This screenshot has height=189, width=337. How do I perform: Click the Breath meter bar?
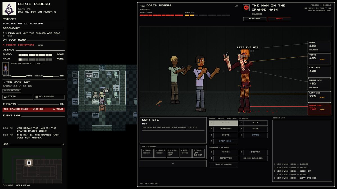coord(19,76)
